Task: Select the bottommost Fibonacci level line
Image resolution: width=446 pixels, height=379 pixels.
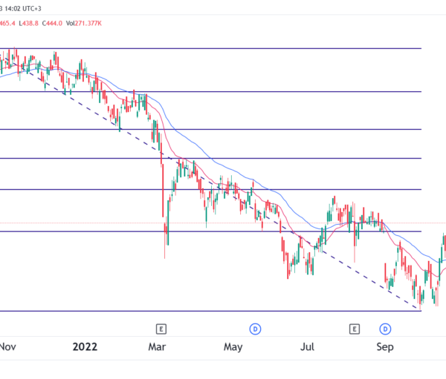Action: pos(223,311)
